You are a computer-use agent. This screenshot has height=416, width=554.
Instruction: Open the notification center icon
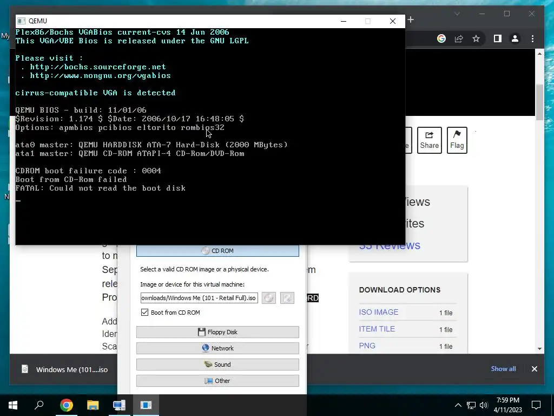coord(536,405)
